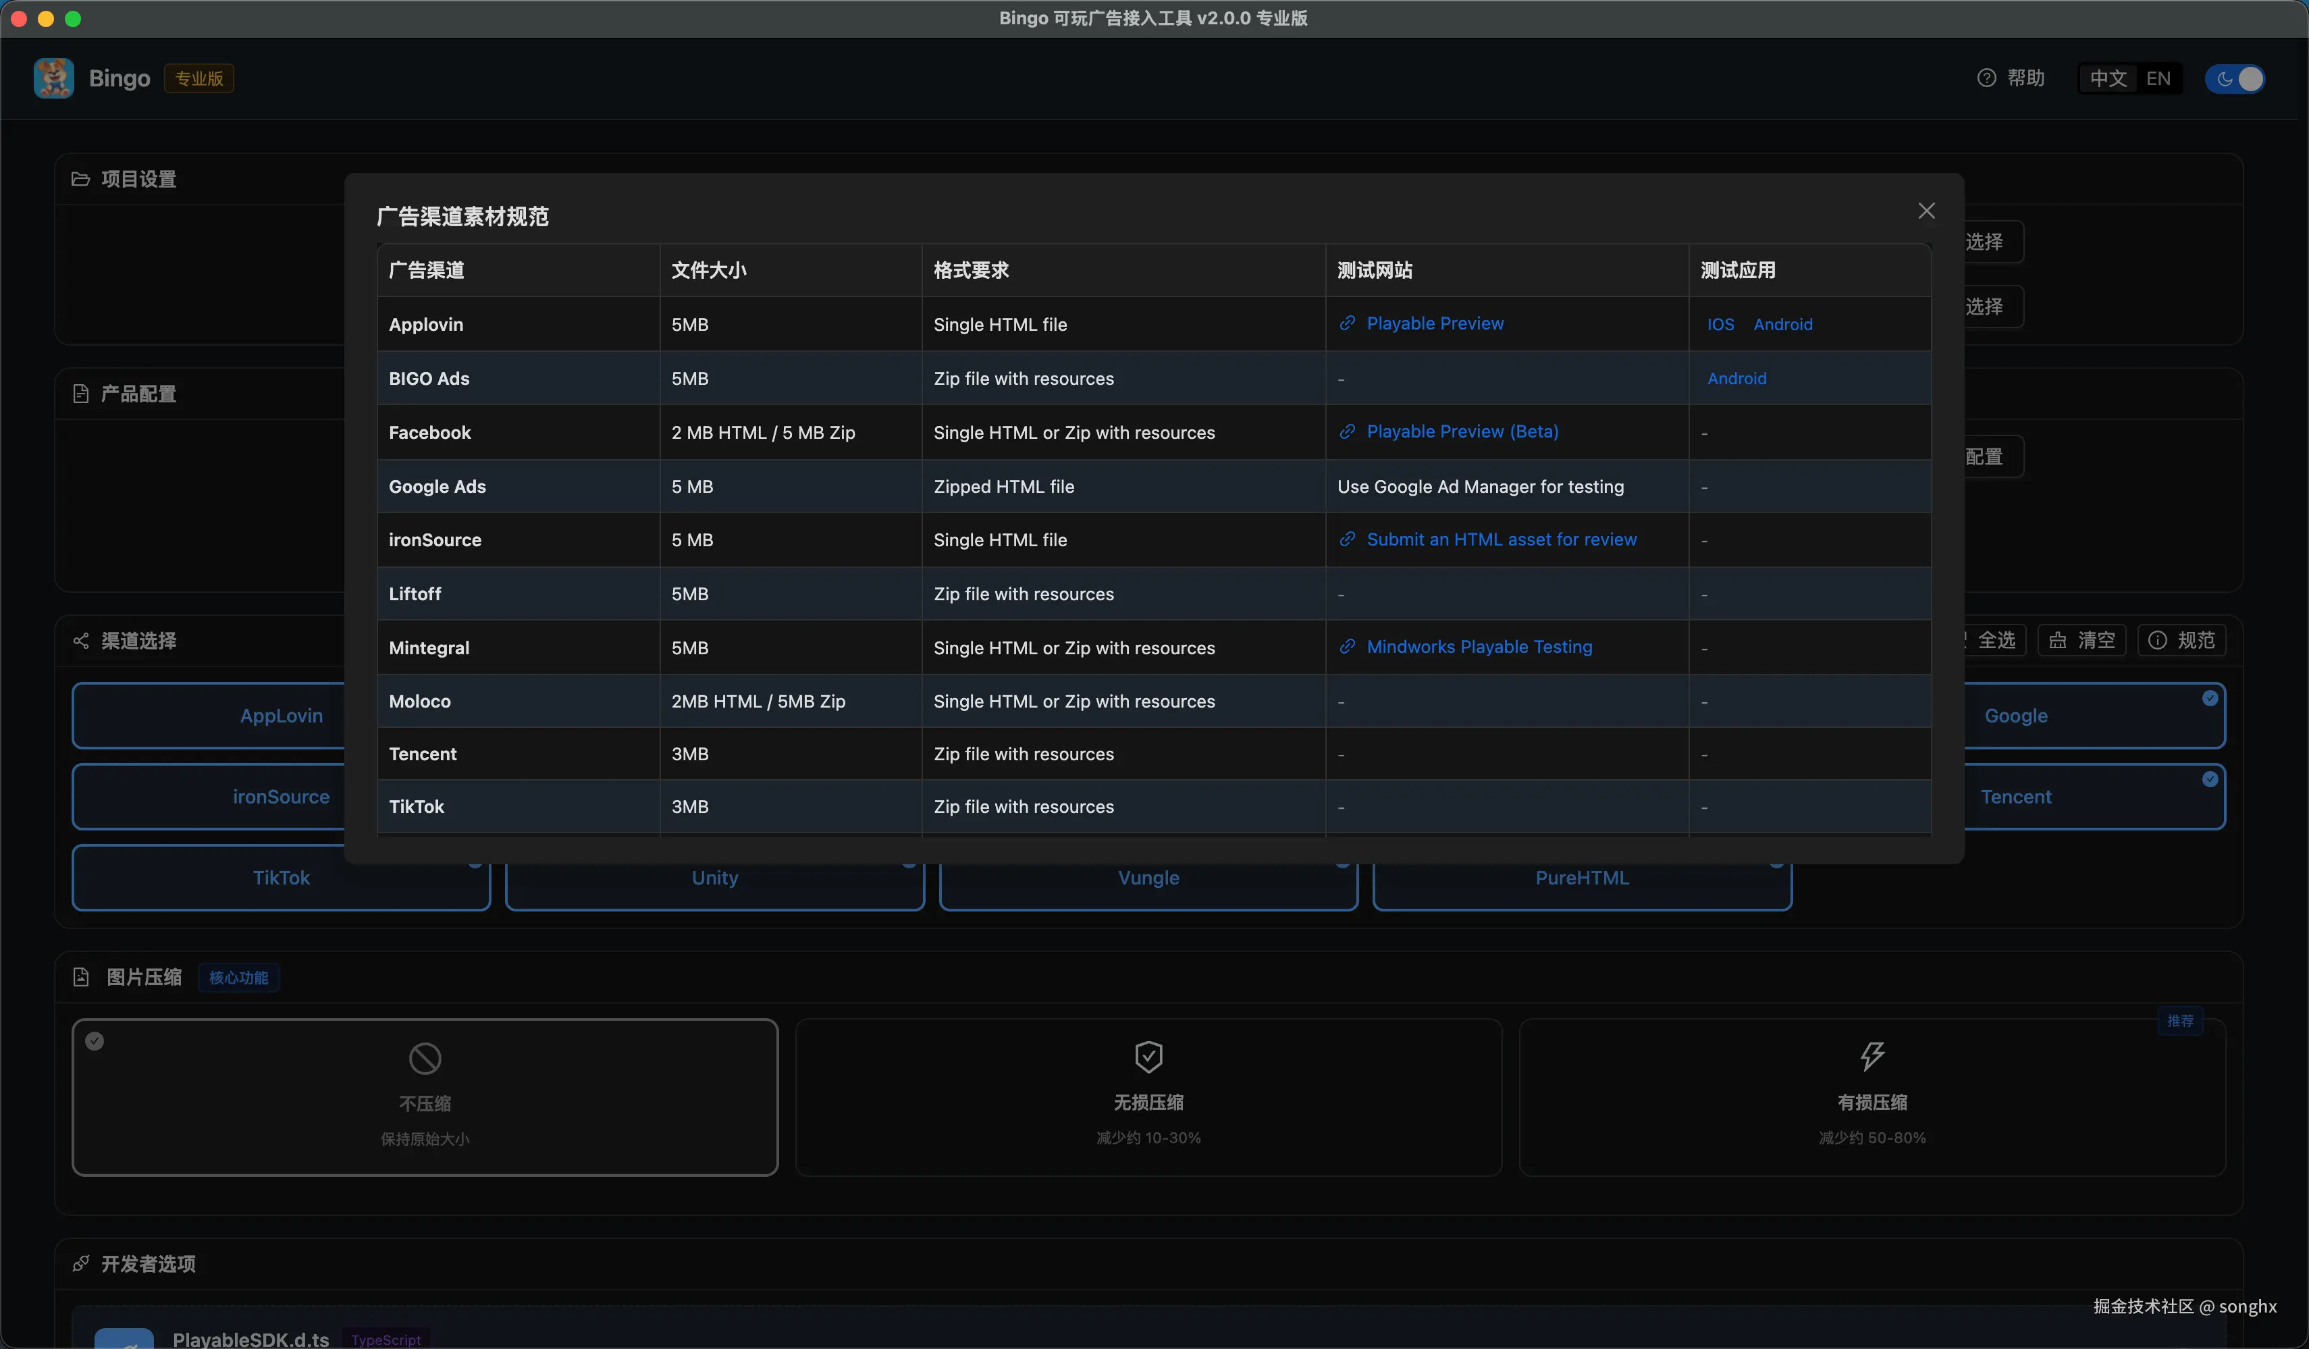Select 有损压缩 lossy compression option
The width and height of the screenshot is (2309, 1349).
click(x=1872, y=1097)
